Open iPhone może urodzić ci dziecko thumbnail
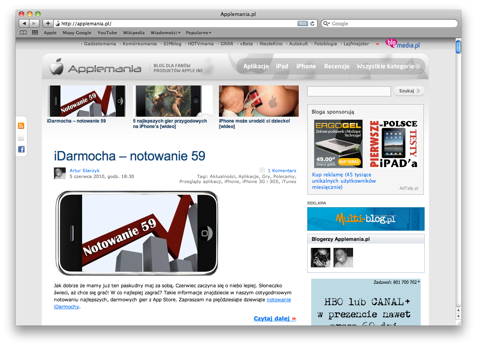The width and height of the screenshot is (477, 347). point(259,101)
